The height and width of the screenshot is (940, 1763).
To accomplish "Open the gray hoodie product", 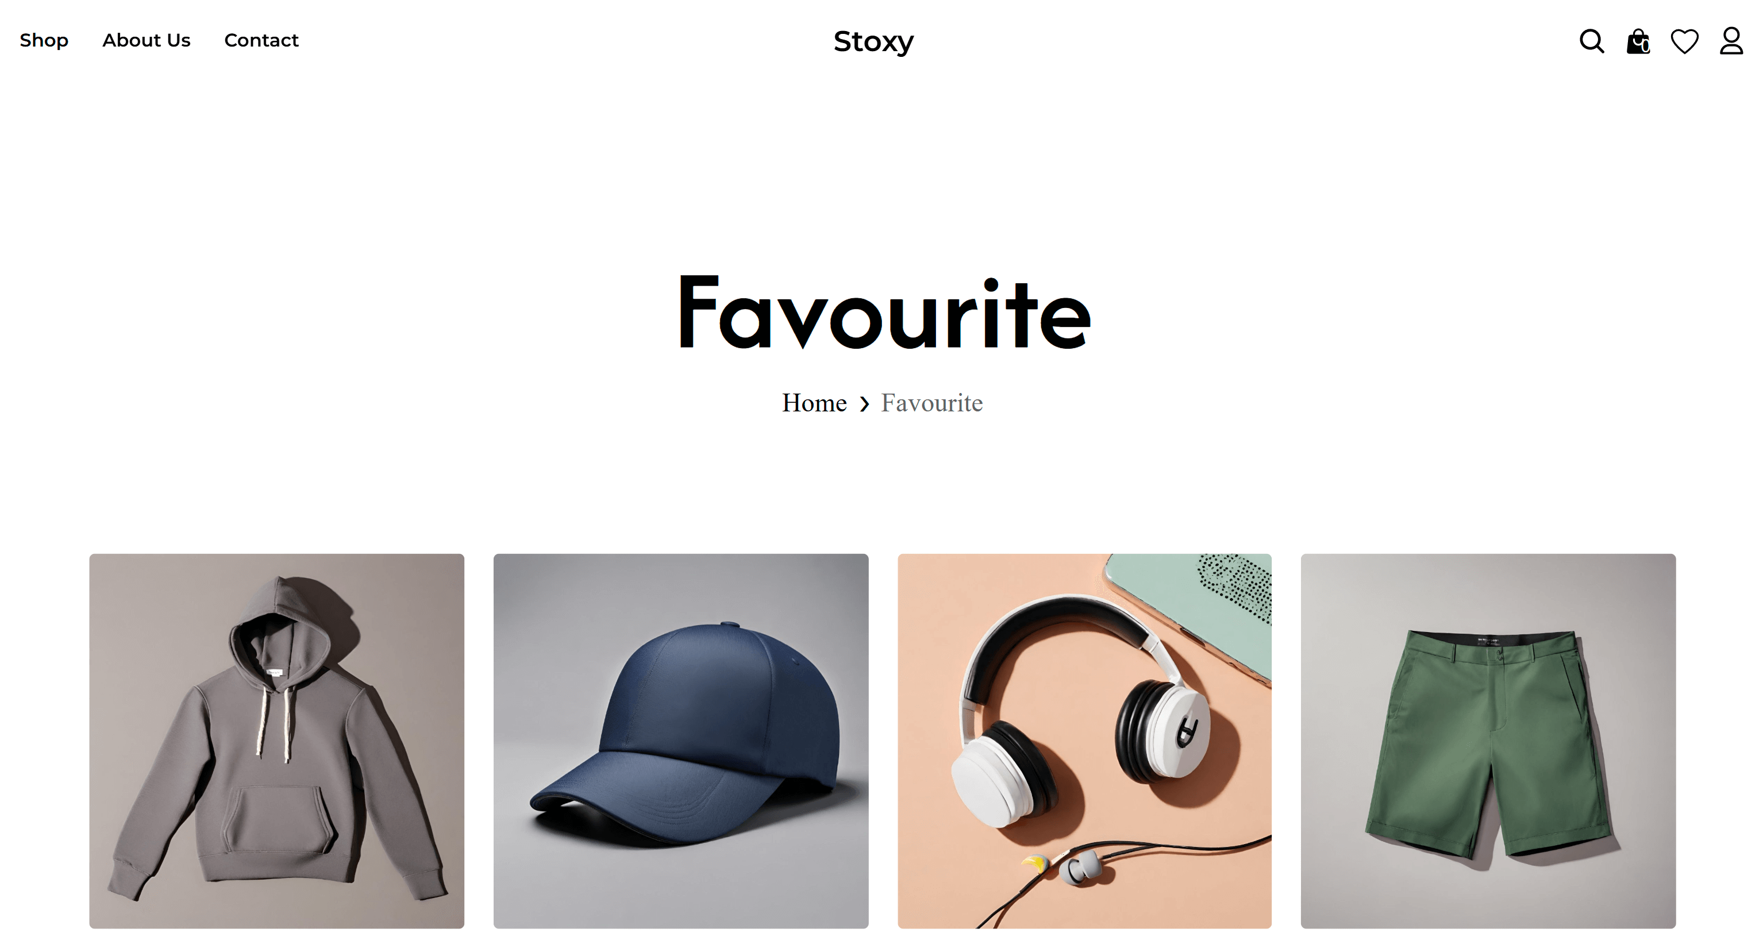I will tap(276, 741).
